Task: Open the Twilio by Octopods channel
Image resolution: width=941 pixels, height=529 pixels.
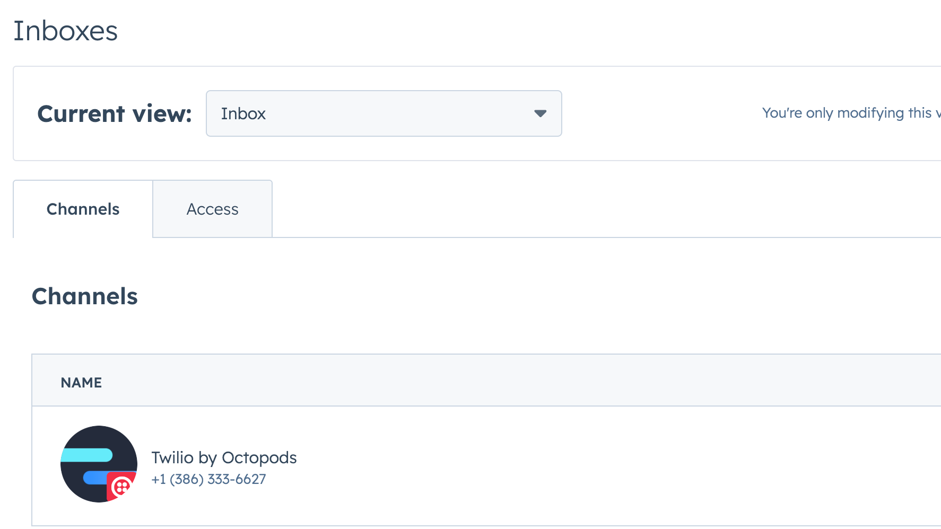Action: [x=224, y=457]
